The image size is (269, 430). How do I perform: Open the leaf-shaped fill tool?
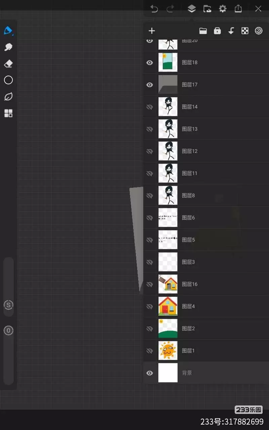coord(8,97)
